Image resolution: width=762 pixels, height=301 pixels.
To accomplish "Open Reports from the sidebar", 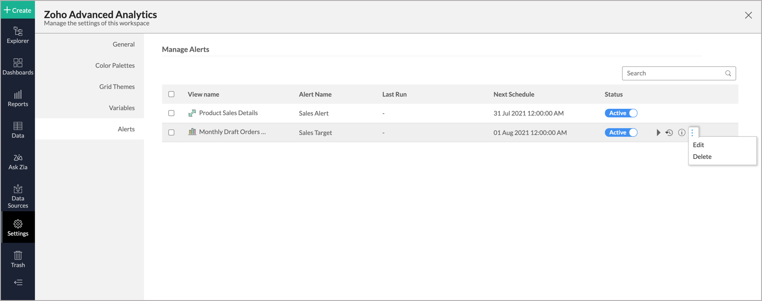I will [x=18, y=98].
